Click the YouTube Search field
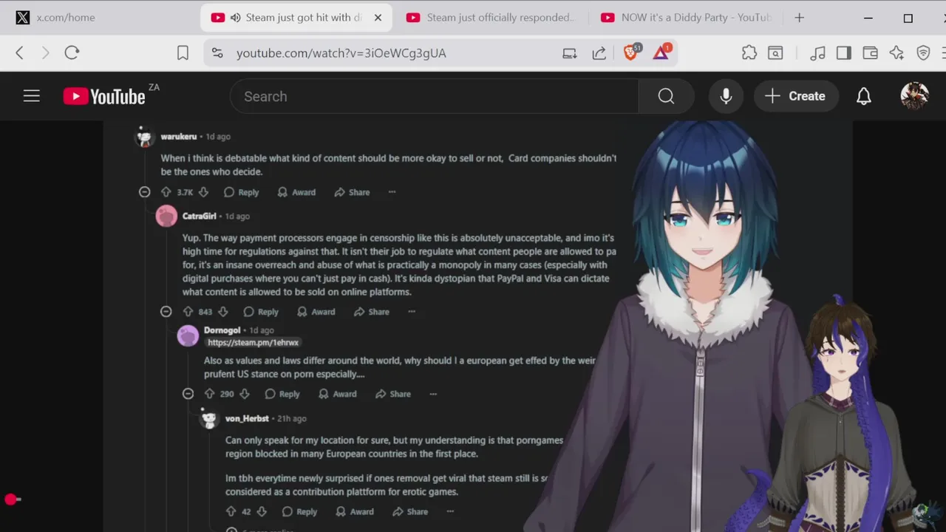The image size is (946, 532). [435, 96]
